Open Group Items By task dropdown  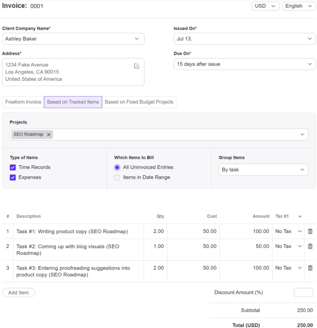click(x=264, y=170)
